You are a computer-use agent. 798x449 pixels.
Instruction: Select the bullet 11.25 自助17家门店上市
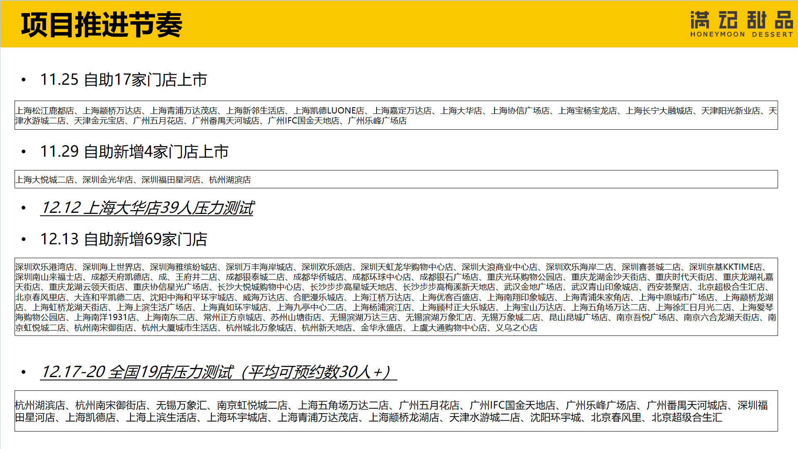coord(123,79)
